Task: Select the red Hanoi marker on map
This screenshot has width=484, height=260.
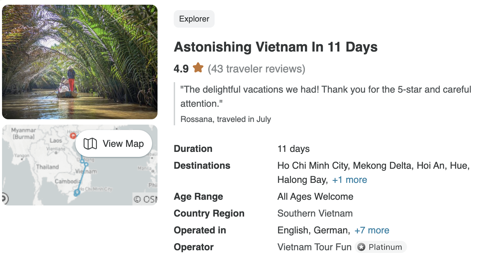Action: (73, 136)
